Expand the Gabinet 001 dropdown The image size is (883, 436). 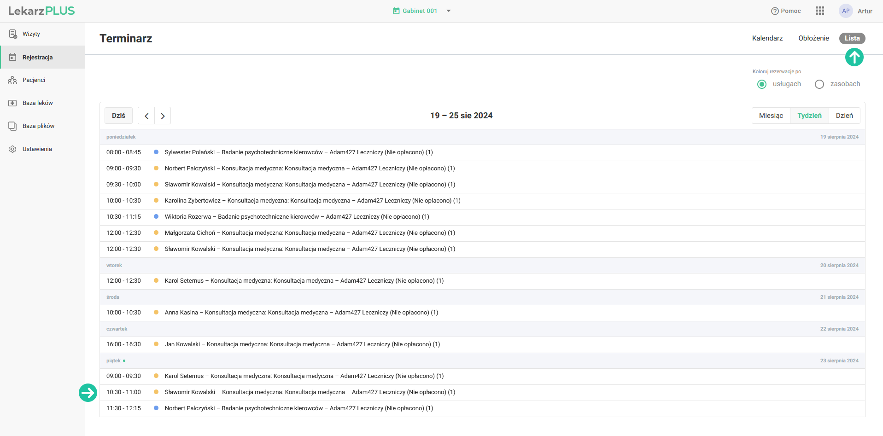coord(449,11)
